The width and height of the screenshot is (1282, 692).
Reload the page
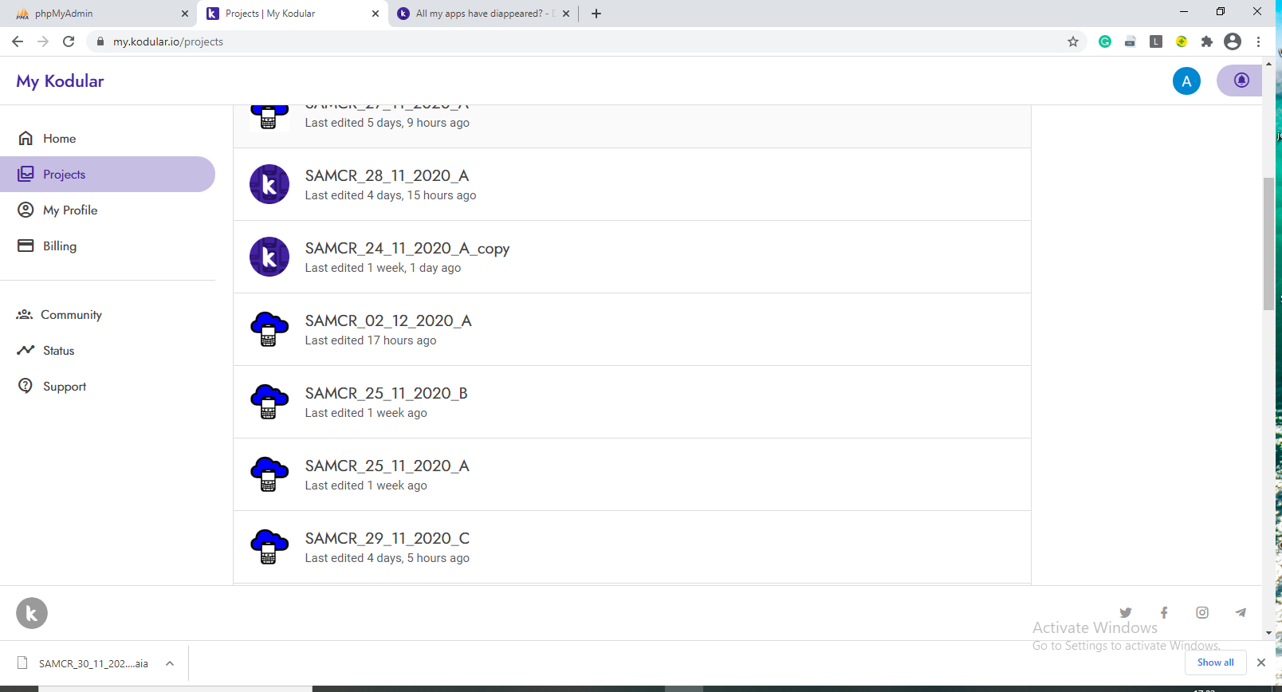pos(69,41)
